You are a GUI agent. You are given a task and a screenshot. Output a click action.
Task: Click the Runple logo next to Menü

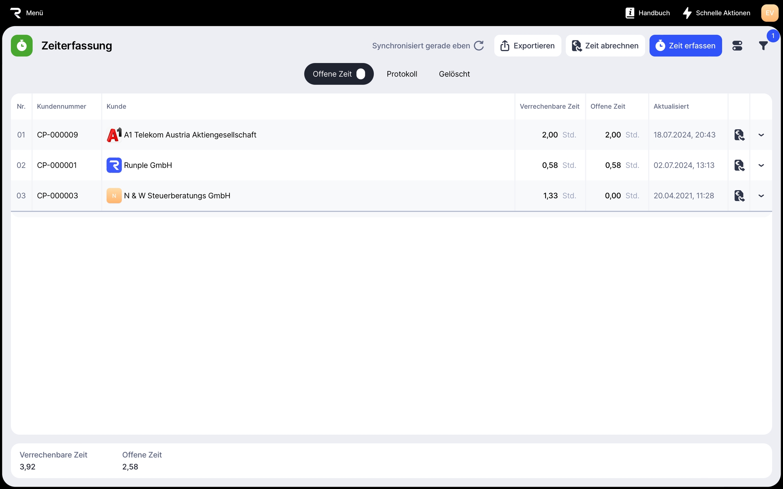click(x=16, y=13)
